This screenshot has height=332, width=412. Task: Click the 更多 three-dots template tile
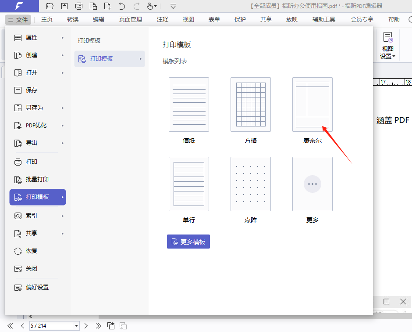click(313, 184)
